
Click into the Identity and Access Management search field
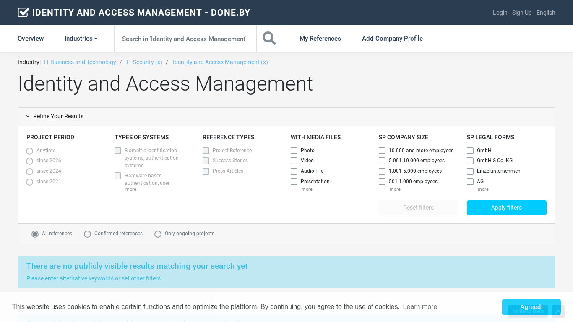pos(185,39)
